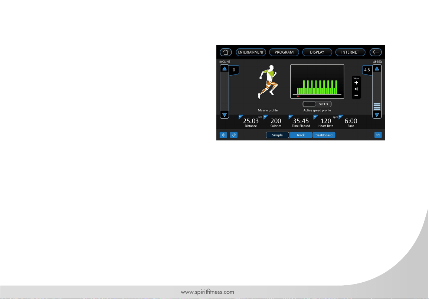429x299 pixels.
Task: Go to the Home screen icon
Action: (x=225, y=52)
